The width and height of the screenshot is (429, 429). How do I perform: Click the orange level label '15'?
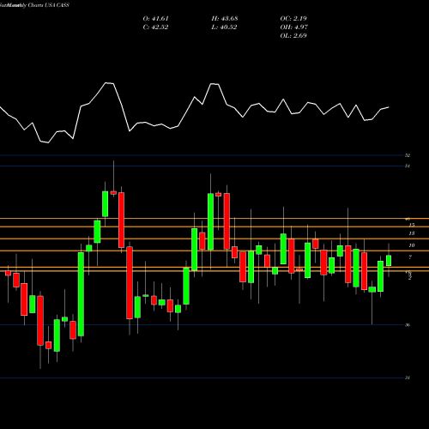(412, 225)
